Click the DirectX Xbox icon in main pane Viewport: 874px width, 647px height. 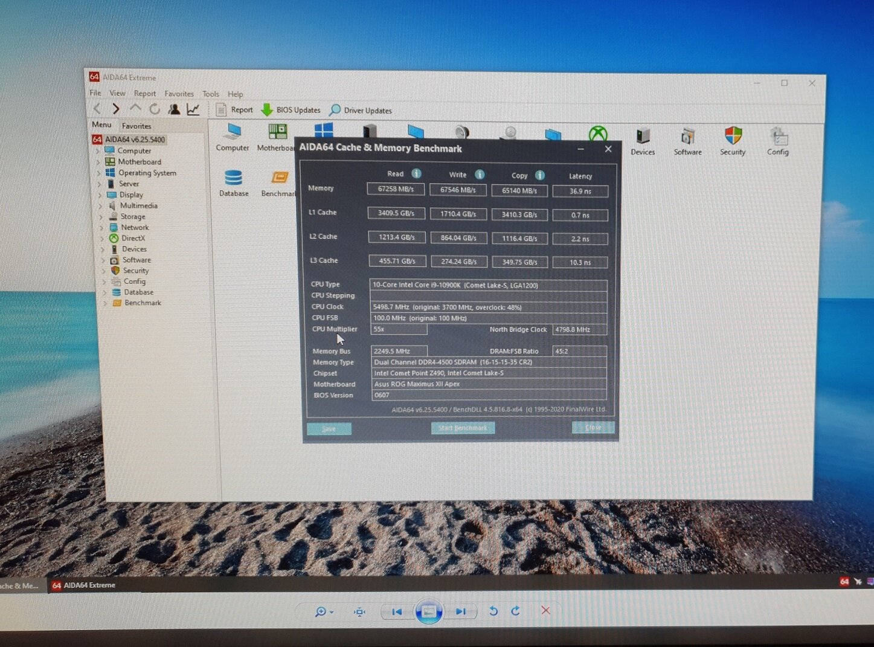click(x=598, y=133)
